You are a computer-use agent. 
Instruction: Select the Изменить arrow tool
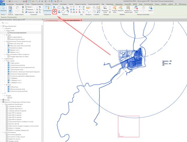click(x=4, y=9)
